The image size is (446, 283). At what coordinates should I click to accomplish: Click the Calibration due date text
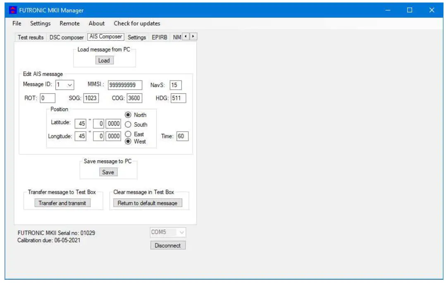[x=49, y=240]
